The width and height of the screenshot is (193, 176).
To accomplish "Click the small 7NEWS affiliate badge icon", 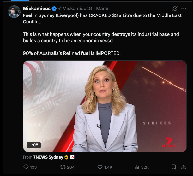I will [x=72, y=157].
